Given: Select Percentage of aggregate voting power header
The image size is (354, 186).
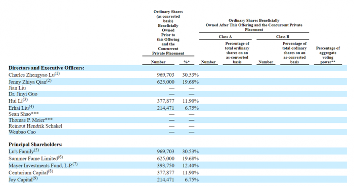Looking at the screenshot, I should (328, 55).
